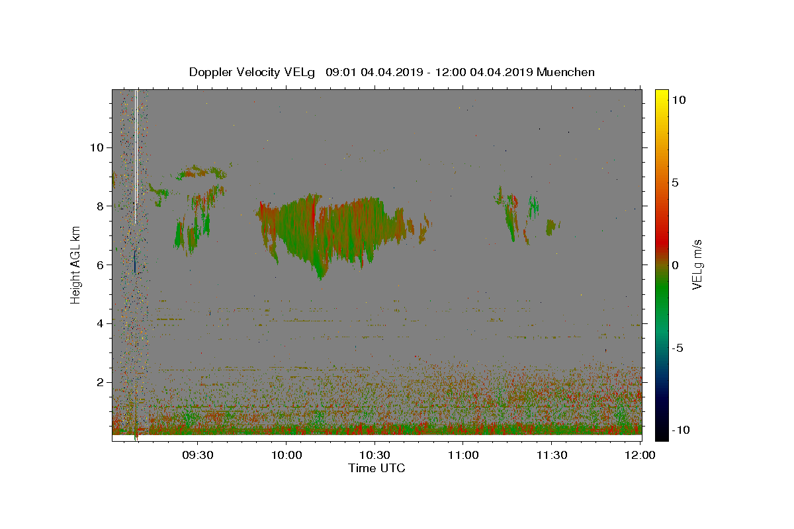This screenshot has width=794, height=529.
Task: Click the colorbar tick label '5'
Action: [675, 182]
